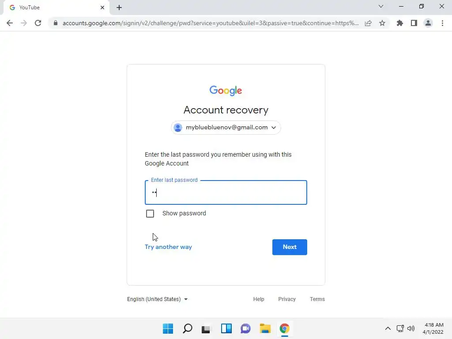Screen dimensions: 452x339
Task: Close the YouTube tab
Action: (x=102, y=8)
